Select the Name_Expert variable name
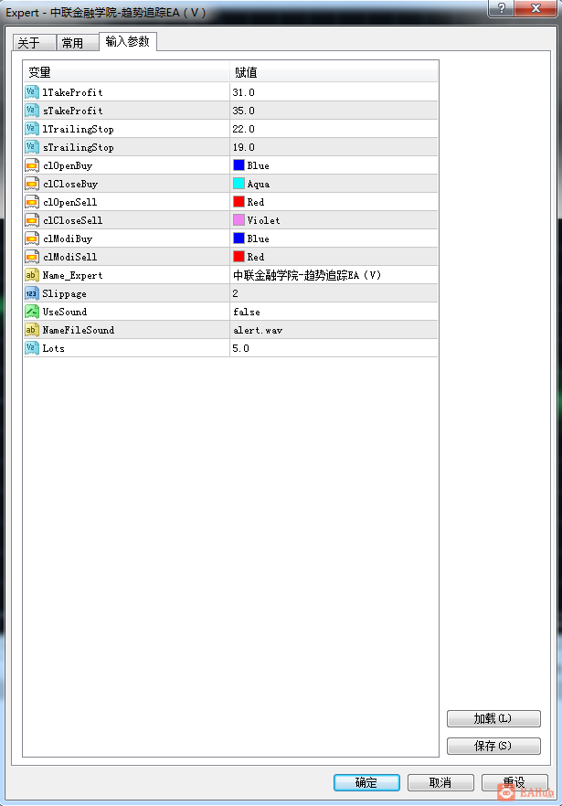 [x=72, y=276]
